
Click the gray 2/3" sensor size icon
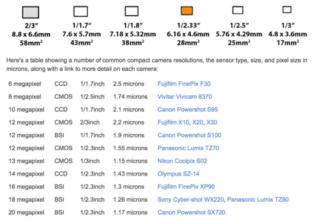click(x=30, y=12)
